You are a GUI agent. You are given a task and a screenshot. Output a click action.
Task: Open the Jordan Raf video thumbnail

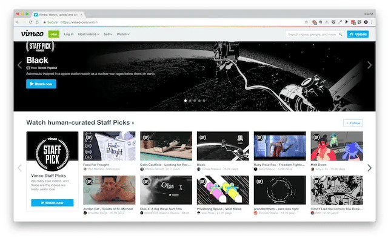coord(109,190)
